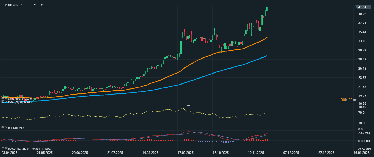
Task: Remove the MACD indicator
Action: click(6, 148)
